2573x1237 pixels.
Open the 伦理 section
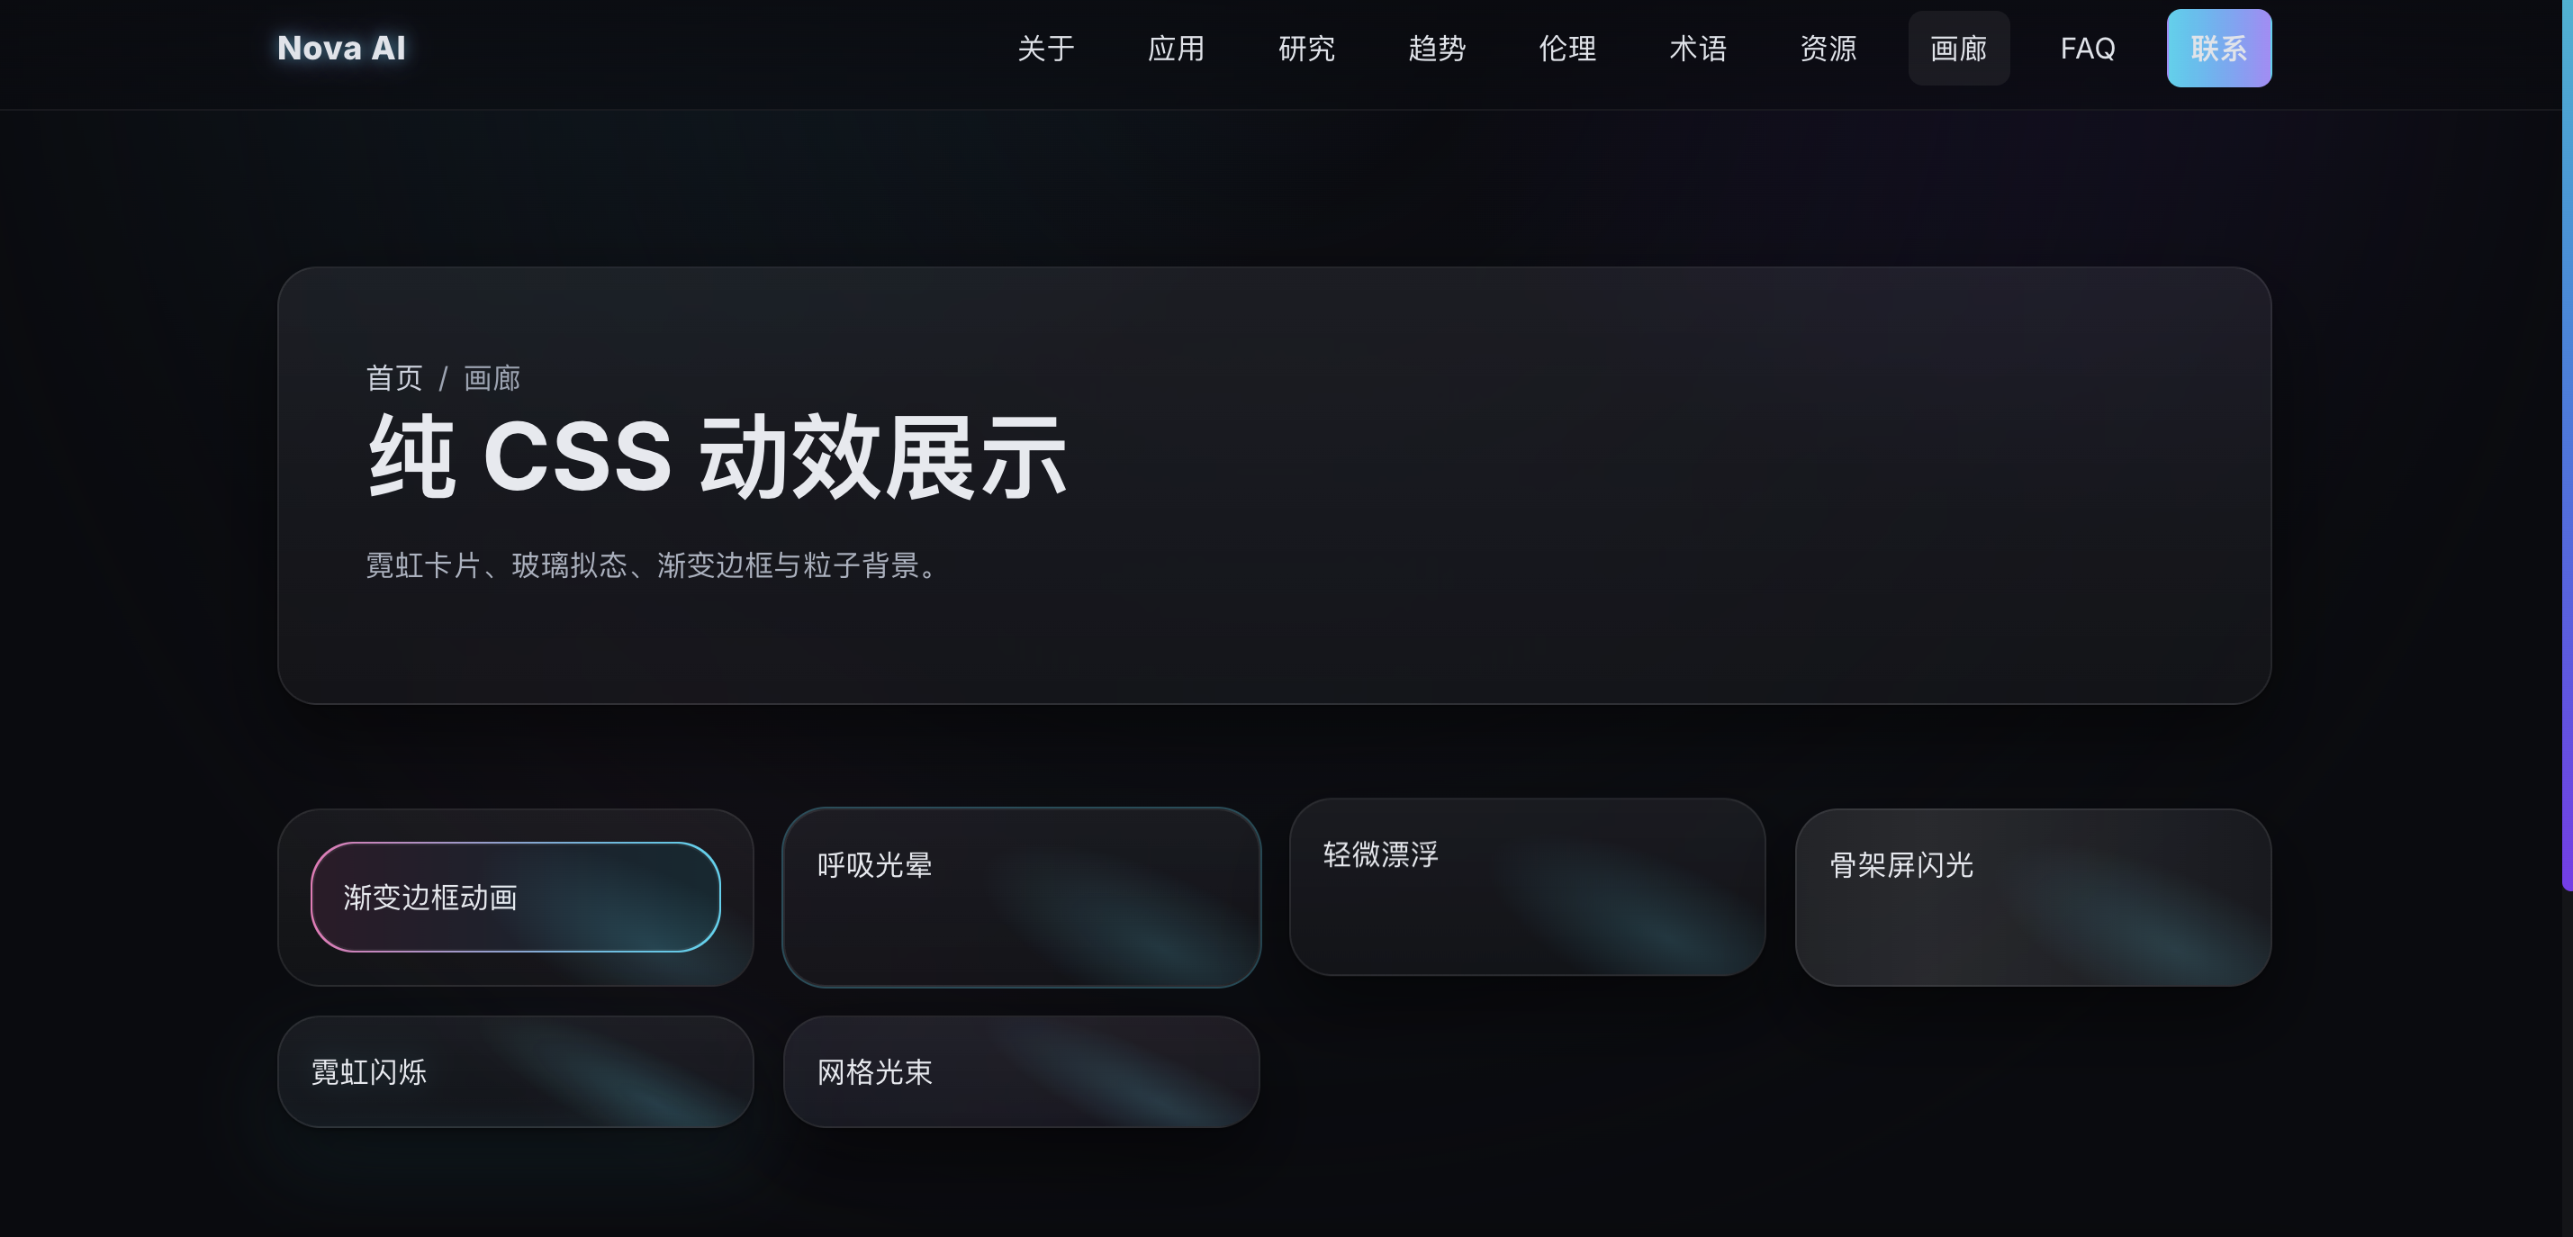coord(1567,48)
